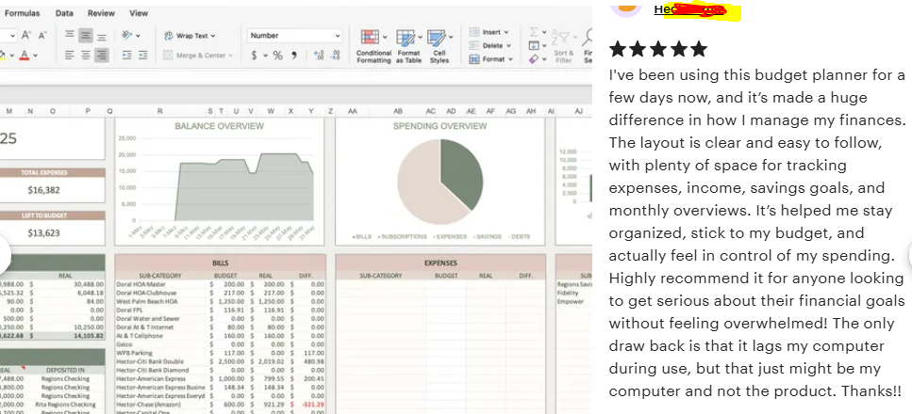This screenshot has width=912, height=414.
Task: Open the Cell Styles gallery
Action: 439,45
